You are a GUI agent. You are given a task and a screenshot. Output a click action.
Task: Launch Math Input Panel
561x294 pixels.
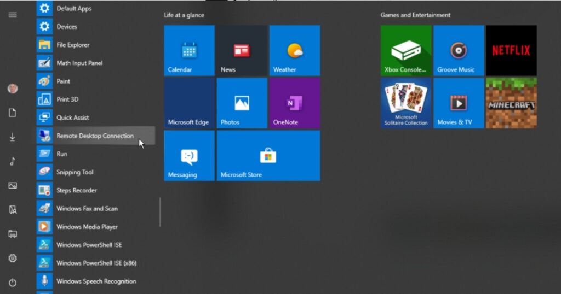pyautogui.click(x=95, y=63)
